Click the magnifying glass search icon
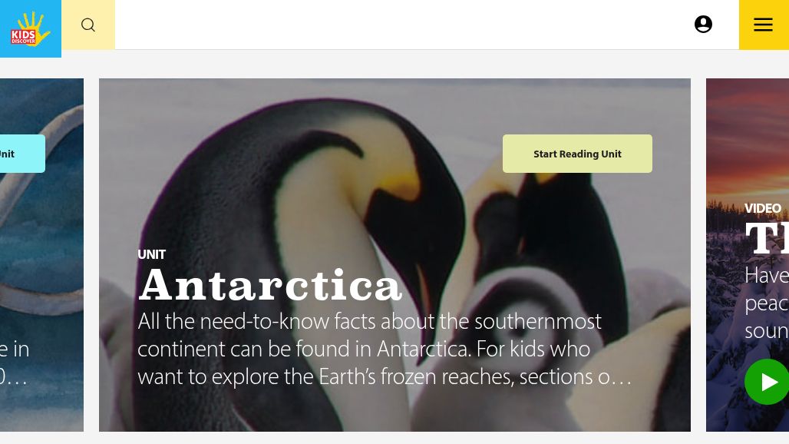The width and height of the screenshot is (789, 444). coord(88,25)
